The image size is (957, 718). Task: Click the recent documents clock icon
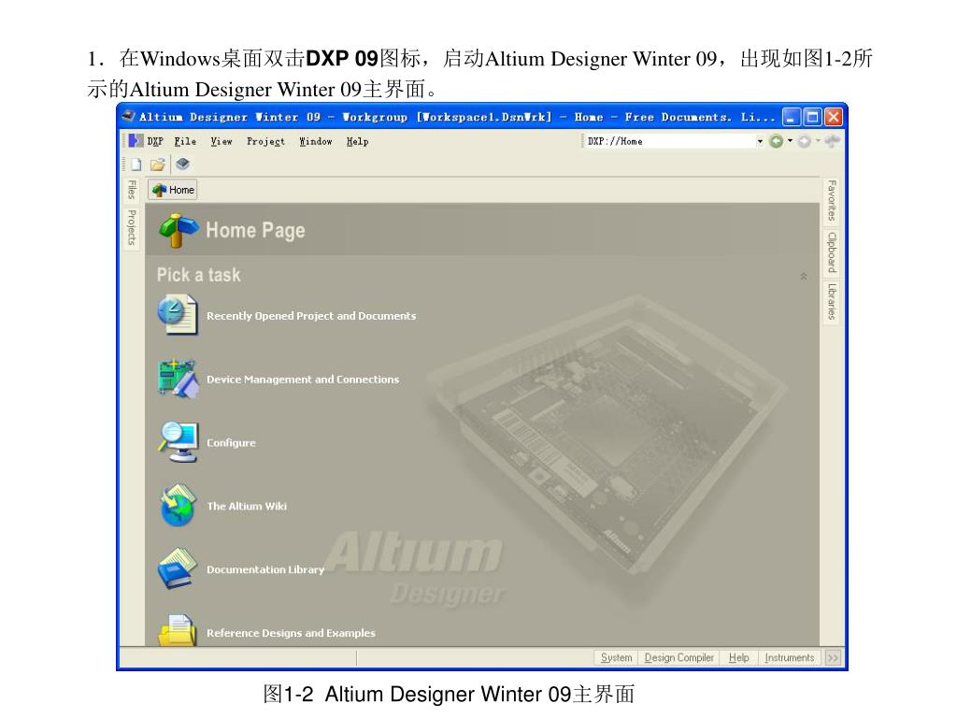(x=178, y=315)
